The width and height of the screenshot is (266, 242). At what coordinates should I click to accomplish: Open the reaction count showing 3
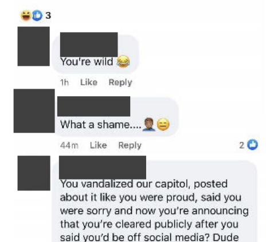pyautogui.click(x=48, y=15)
